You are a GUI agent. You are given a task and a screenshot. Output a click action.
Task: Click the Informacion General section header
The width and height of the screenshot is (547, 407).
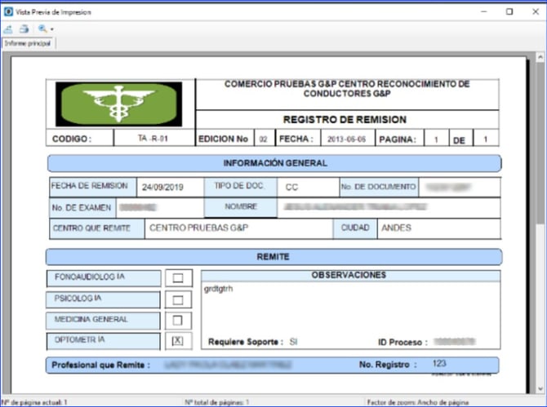point(274,163)
